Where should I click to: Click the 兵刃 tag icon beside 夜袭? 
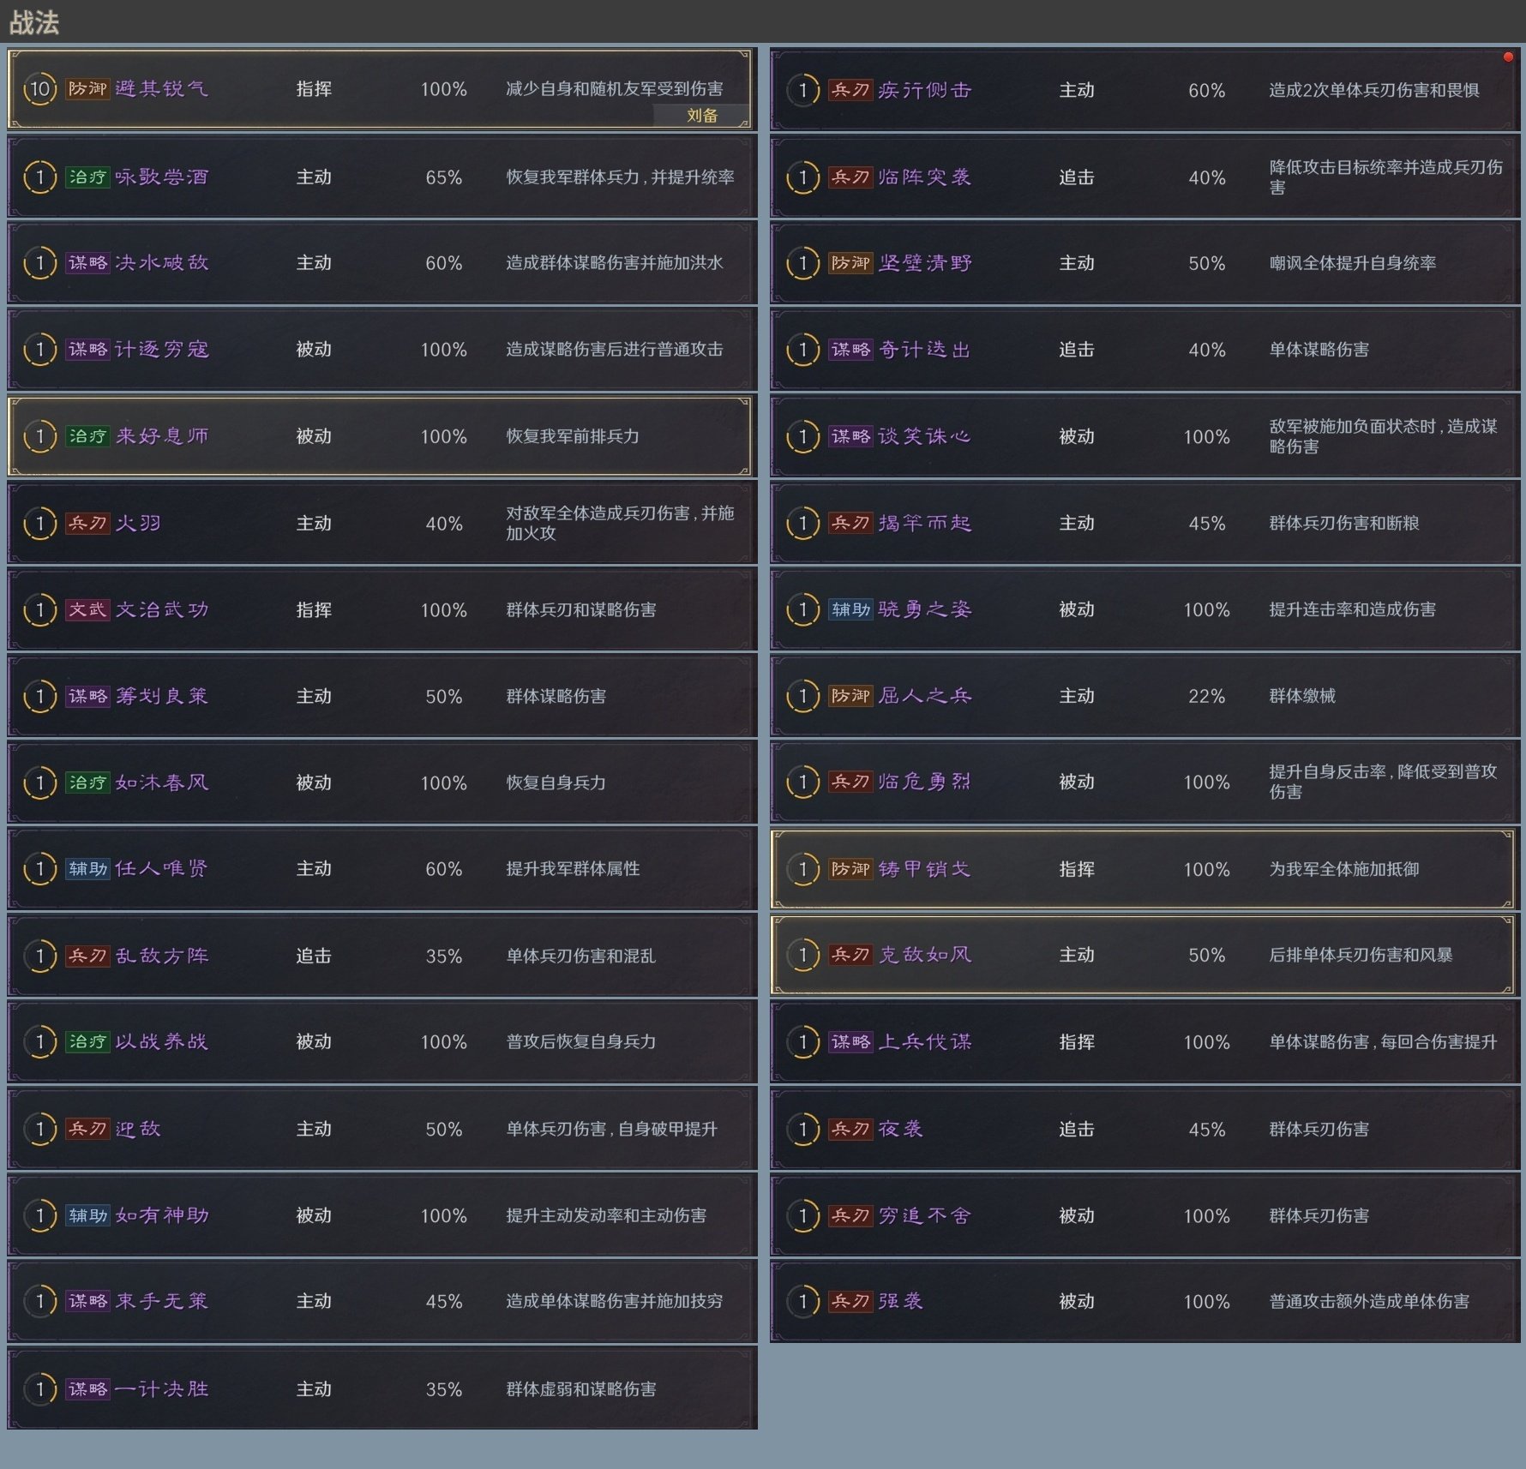tap(851, 1130)
